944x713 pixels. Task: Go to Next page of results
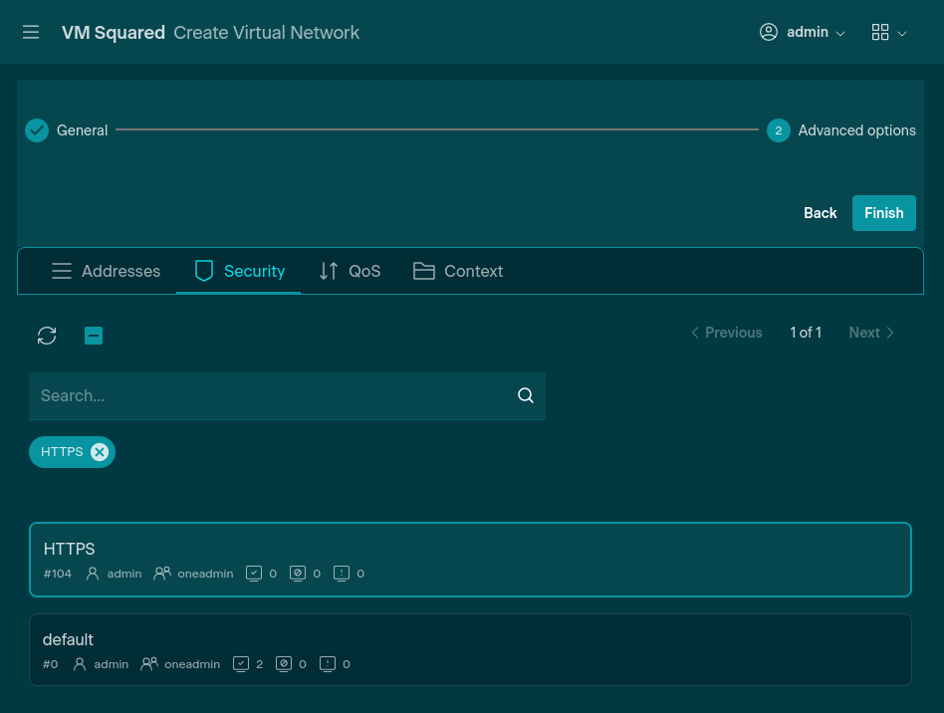point(871,333)
